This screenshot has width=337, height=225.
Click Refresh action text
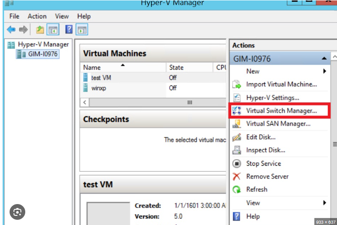[257, 190]
